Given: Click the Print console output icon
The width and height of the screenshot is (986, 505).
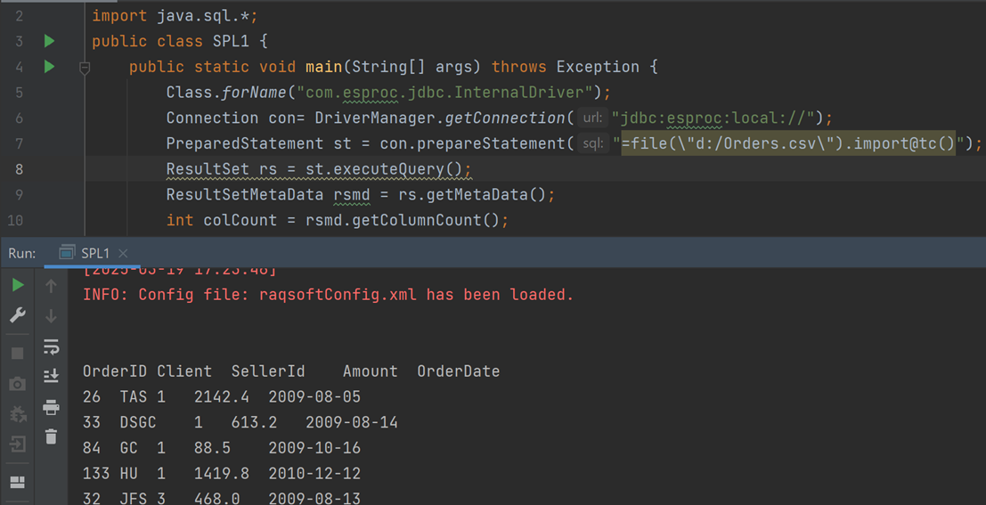Looking at the screenshot, I should pos(51,407).
